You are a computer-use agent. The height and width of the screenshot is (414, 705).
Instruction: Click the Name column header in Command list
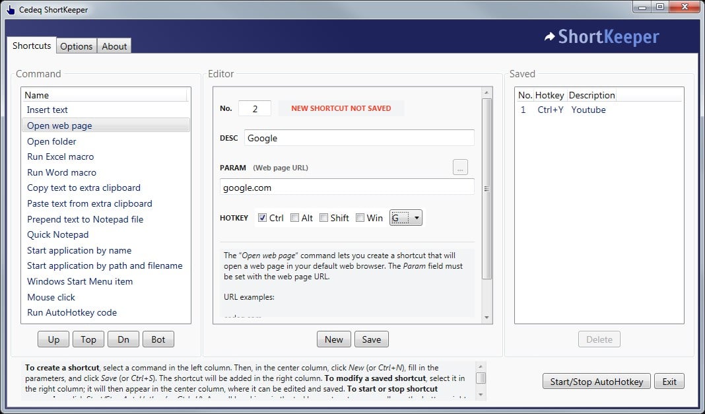(104, 95)
